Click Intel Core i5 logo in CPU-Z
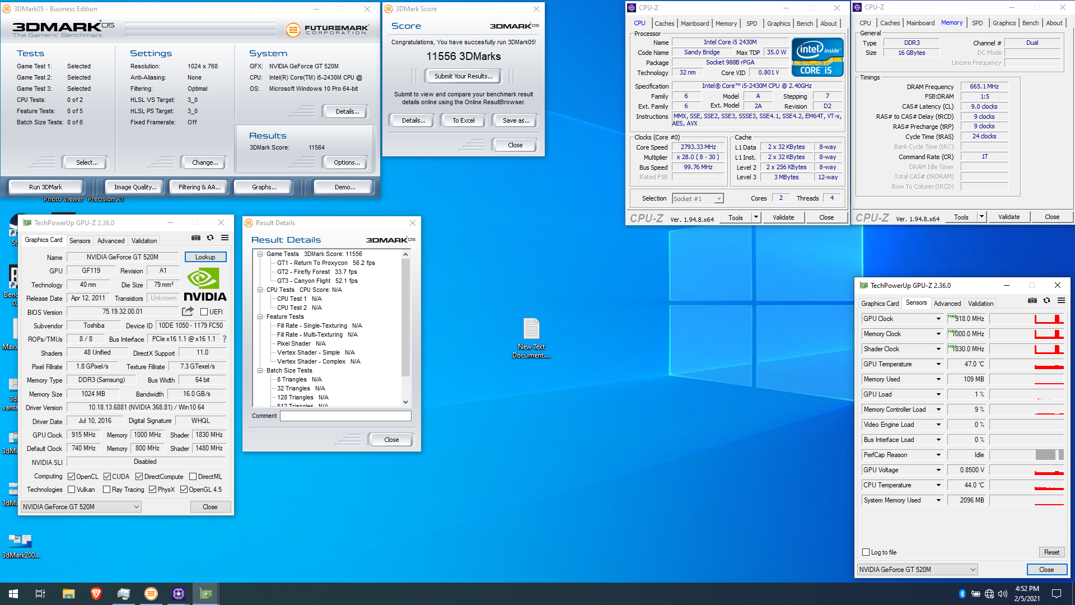The width and height of the screenshot is (1075, 605). 817,57
